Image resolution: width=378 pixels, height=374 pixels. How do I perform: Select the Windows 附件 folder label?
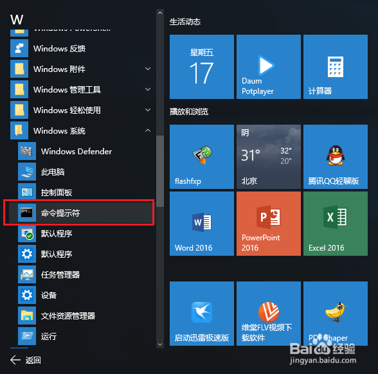pos(59,69)
